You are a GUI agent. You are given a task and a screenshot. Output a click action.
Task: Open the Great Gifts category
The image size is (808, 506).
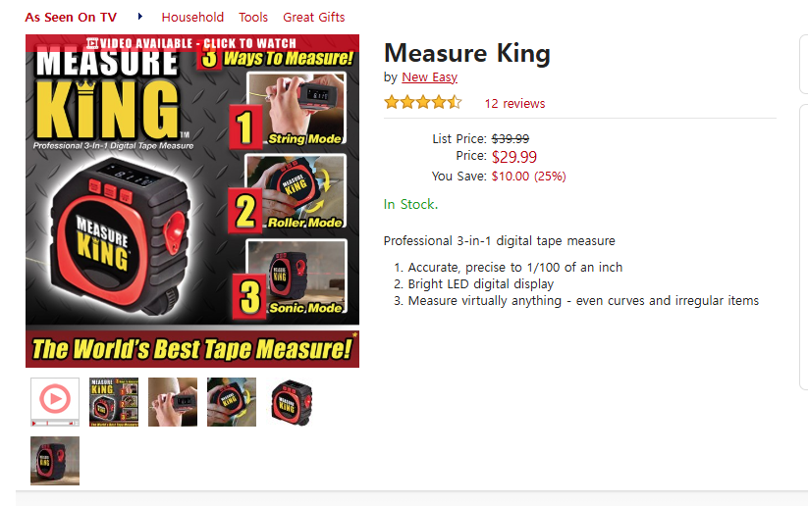click(314, 17)
